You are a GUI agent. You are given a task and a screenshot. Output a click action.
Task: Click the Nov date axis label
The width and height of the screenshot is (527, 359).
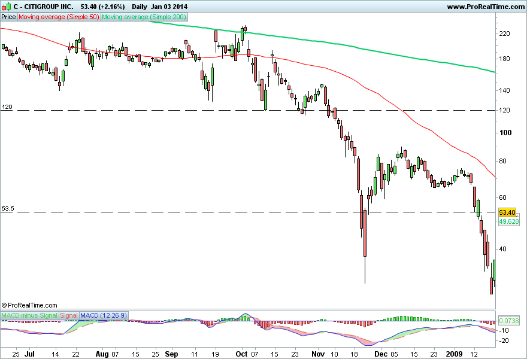(318, 354)
